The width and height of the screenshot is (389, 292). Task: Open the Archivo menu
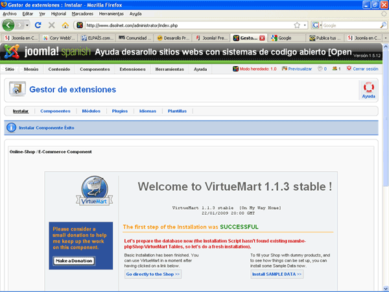pos(10,14)
